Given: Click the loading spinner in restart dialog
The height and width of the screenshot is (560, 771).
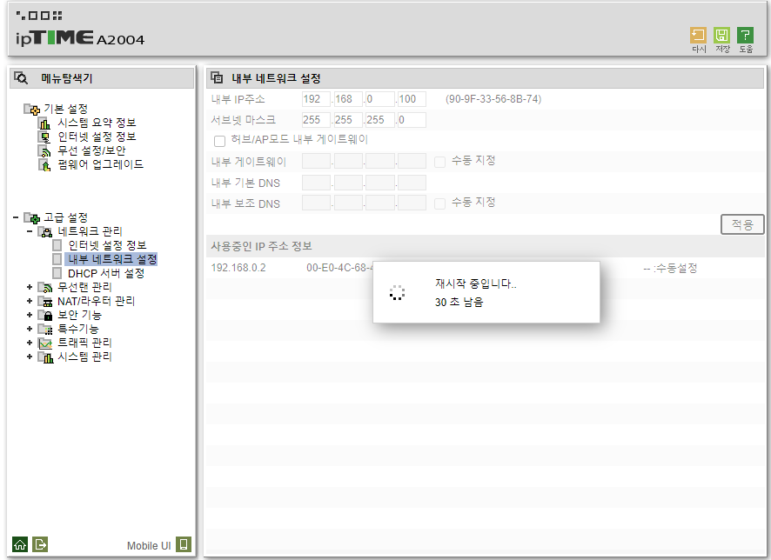Looking at the screenshot, I should coord(397,293).
